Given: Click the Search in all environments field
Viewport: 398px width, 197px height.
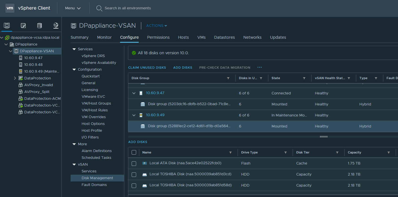Looking at the screenshot, I should click(x=127, y=8).
